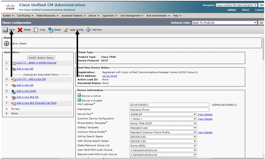Screen dimensions: 265x159
Task: Expand the Softkey Template dropdown
Action: point(163,128)
